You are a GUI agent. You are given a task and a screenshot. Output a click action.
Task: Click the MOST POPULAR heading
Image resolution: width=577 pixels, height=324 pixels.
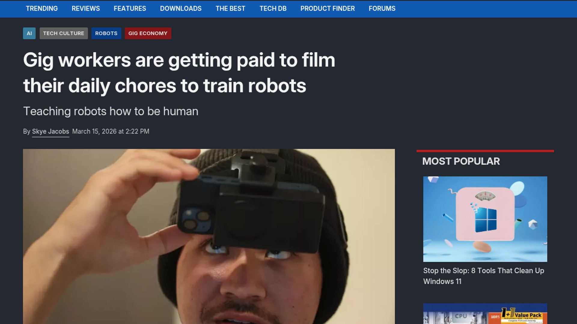(461, 161)
